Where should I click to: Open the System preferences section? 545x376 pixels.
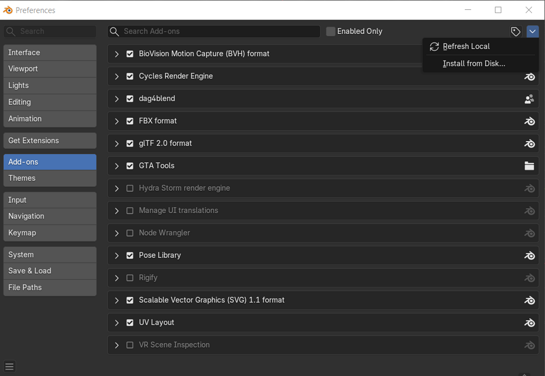[50, 254]
